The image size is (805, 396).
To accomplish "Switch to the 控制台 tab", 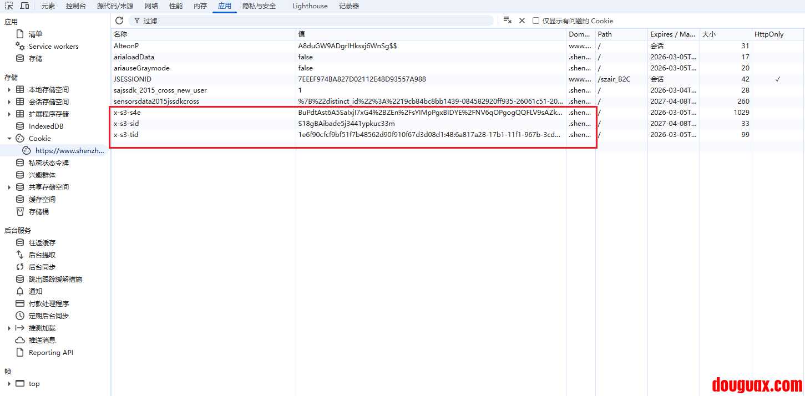I will [x=75, y=6].
